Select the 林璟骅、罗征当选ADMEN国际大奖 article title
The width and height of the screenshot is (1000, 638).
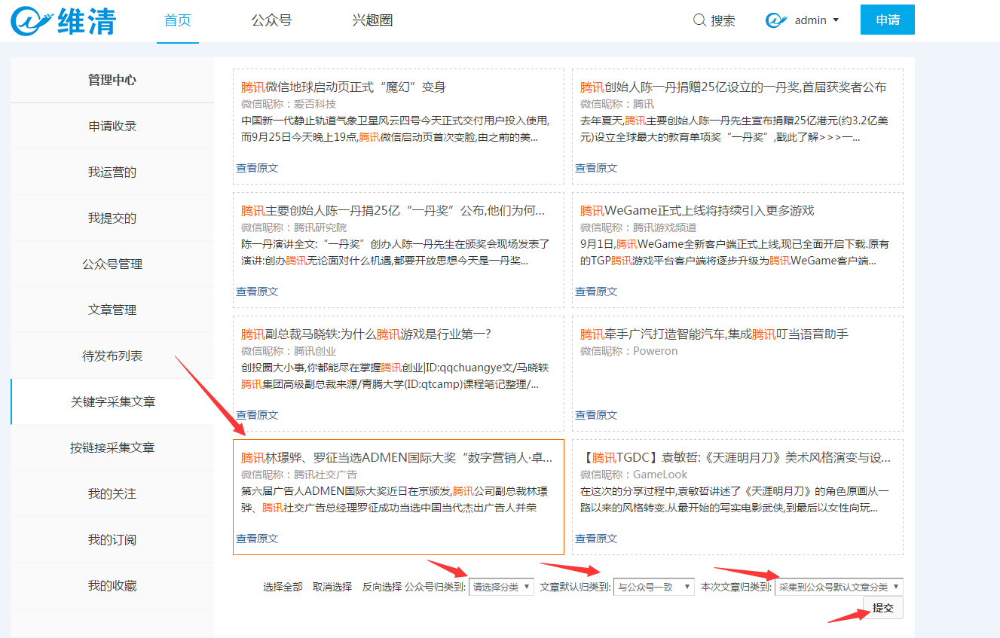pos(397,457)
